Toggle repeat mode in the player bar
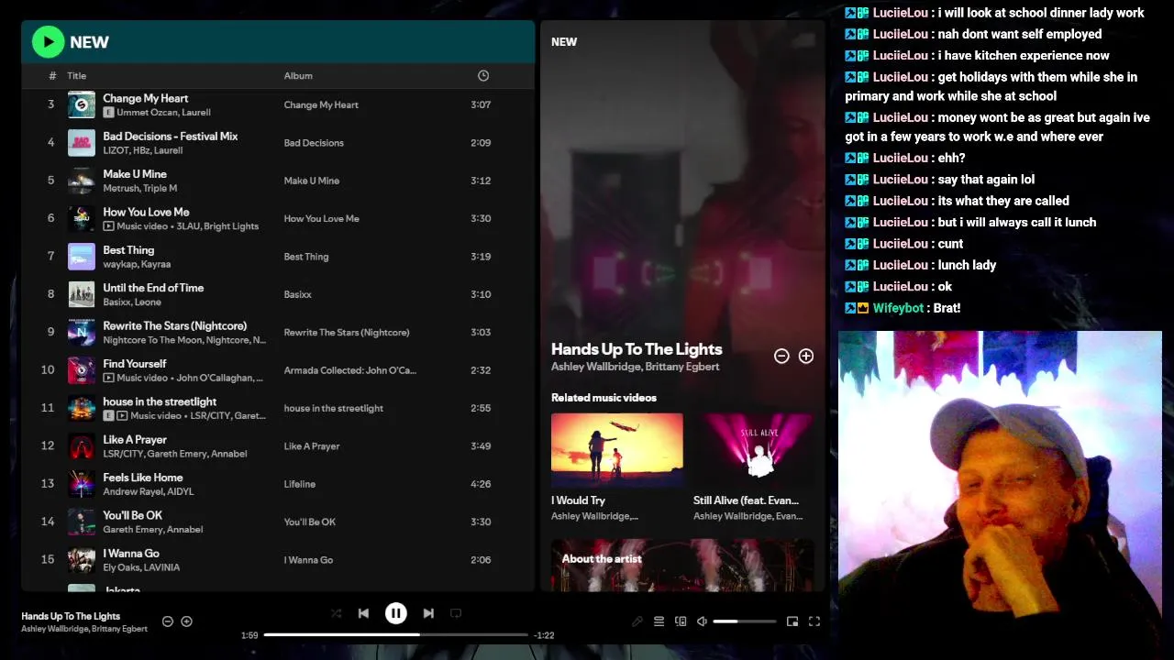Screen dimensions: 1174x660 [x=456, y=613]
